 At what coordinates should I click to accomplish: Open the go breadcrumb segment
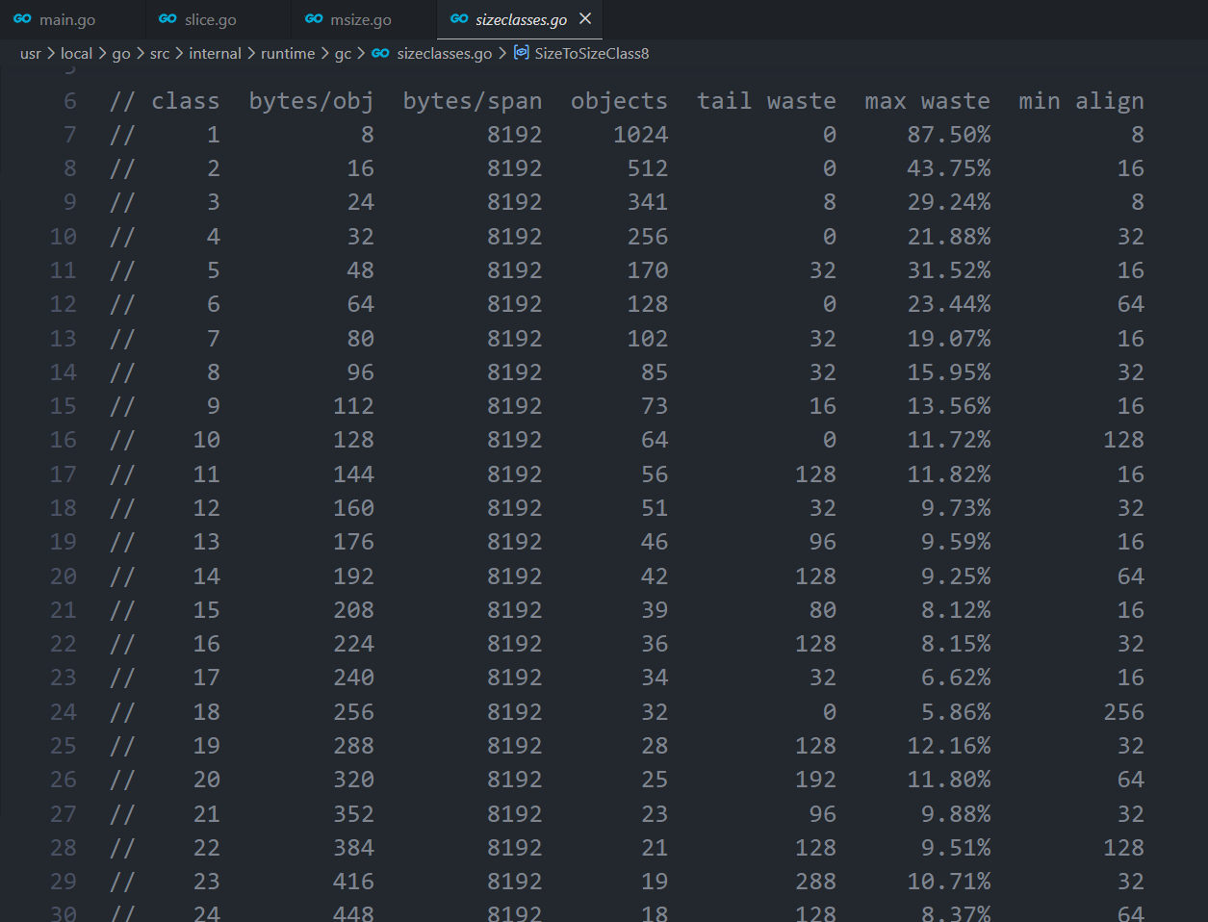[121, 54]
